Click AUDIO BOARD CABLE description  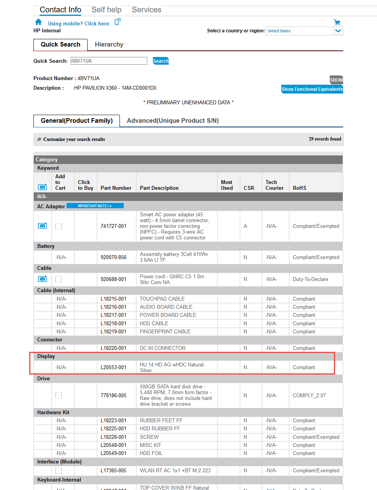click(166, 307)
